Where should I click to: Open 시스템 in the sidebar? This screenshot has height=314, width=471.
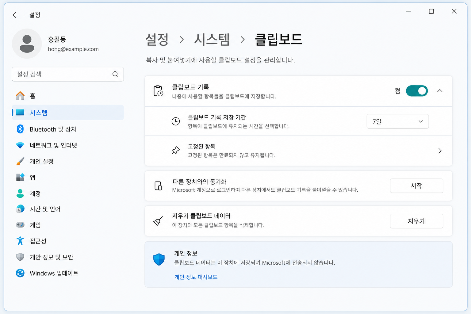pyautogui.click(x=68, y=113)
